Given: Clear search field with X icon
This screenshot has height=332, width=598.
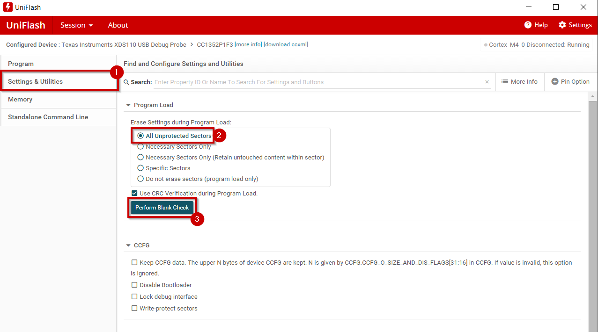Looking at the screenshot, I should pos(487,82).
